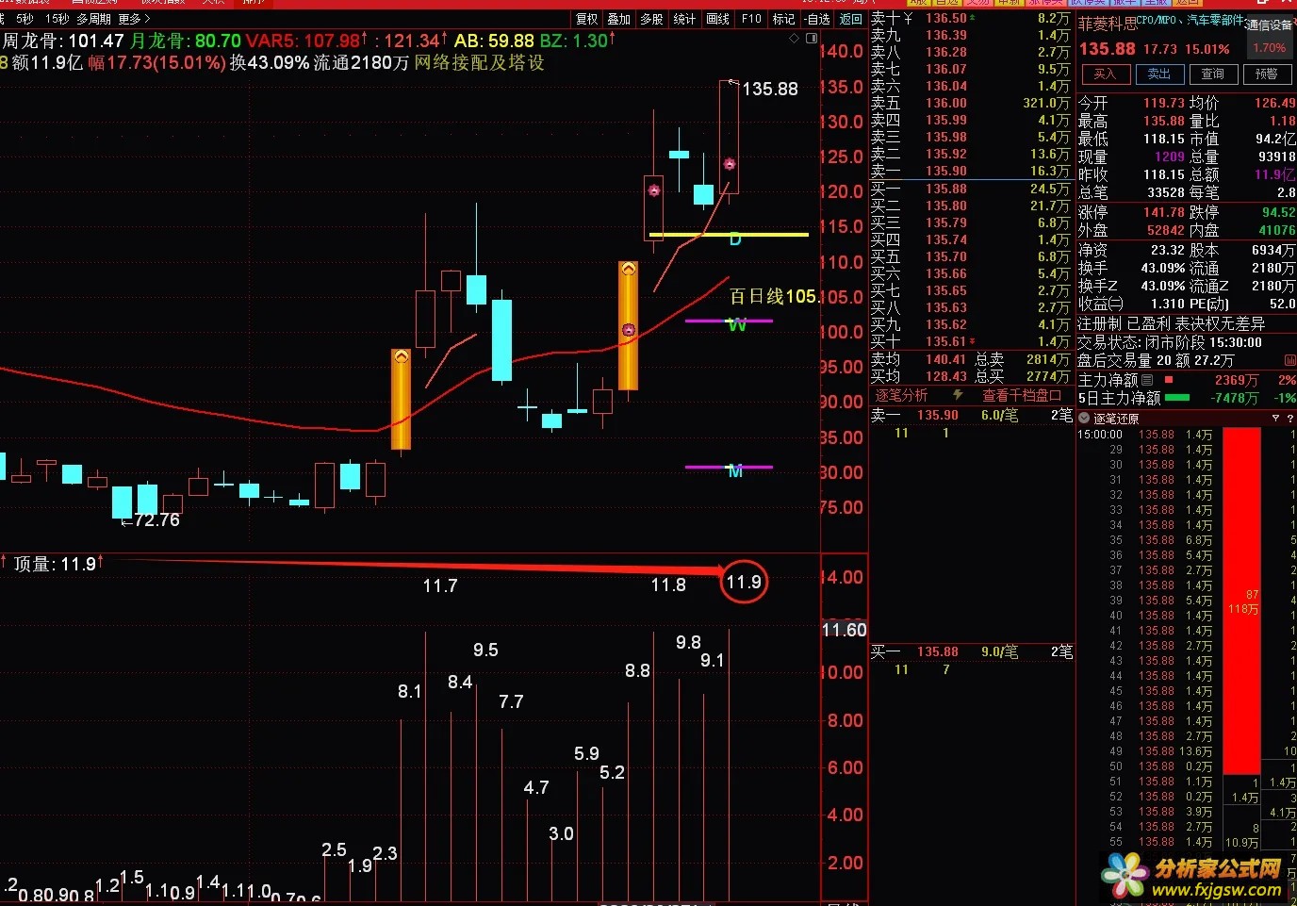Select the 卖一 135.90 order row
Image resolution: width=1297 pixels, height=906 pixels.
(971, 171)
